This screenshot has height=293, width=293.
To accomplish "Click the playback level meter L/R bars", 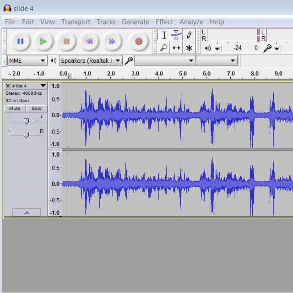I will [x=233, y=35].
